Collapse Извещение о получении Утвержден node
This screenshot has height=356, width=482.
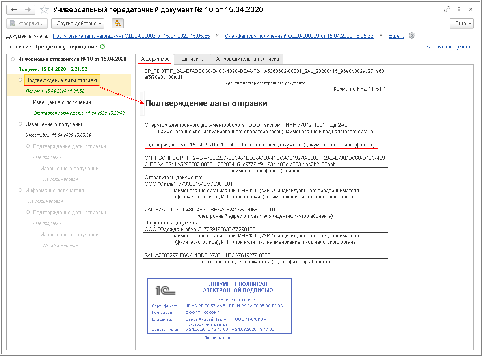pyautogui.click(x=20, y=124)
